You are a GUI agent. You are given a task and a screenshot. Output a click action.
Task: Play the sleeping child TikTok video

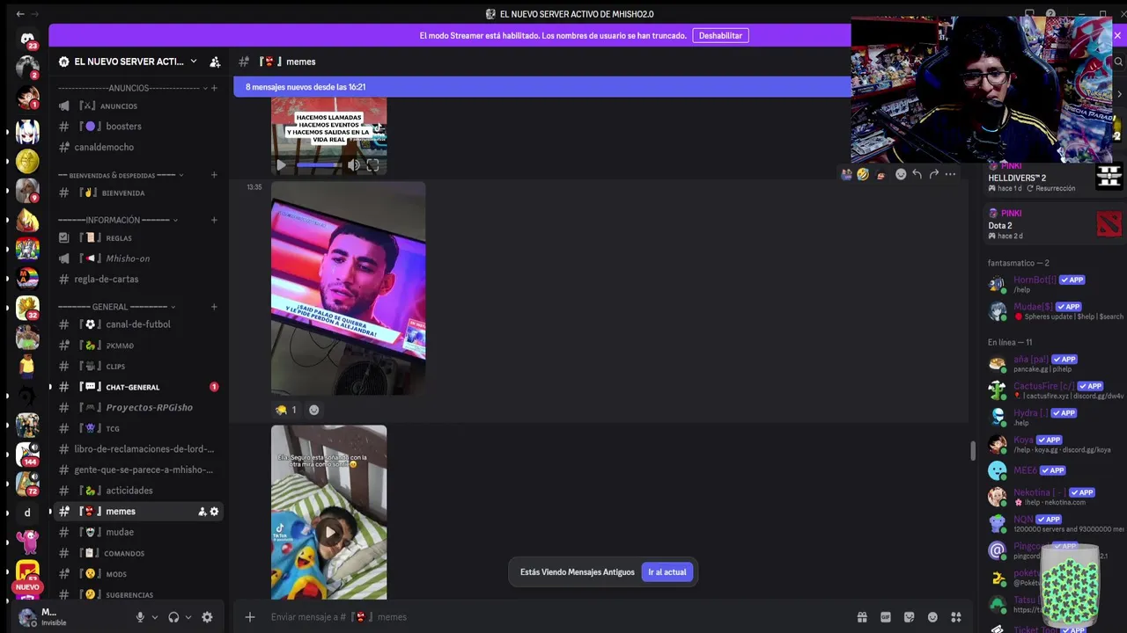pyautogui.click(x=329, y=532)
